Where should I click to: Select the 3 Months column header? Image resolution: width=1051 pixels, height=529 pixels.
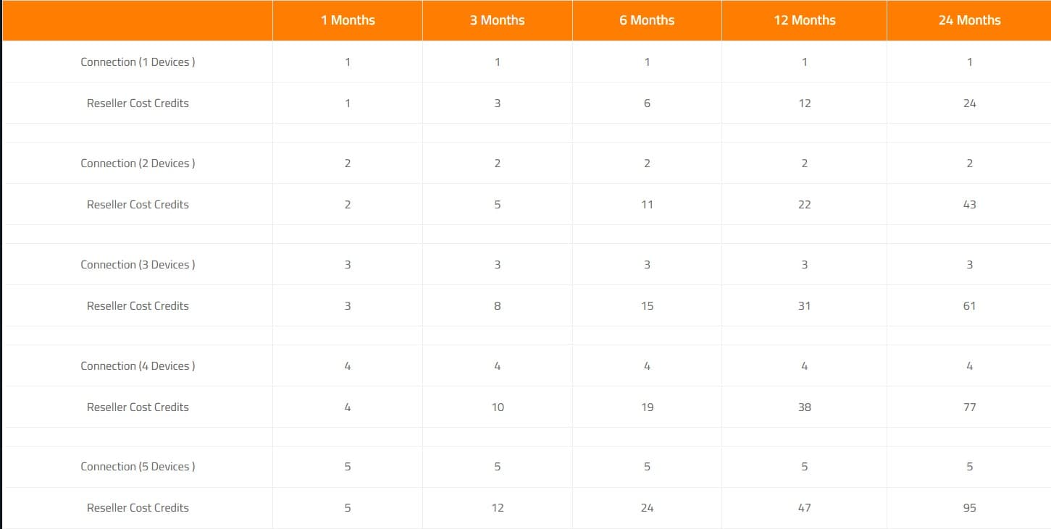pos(497,20)
